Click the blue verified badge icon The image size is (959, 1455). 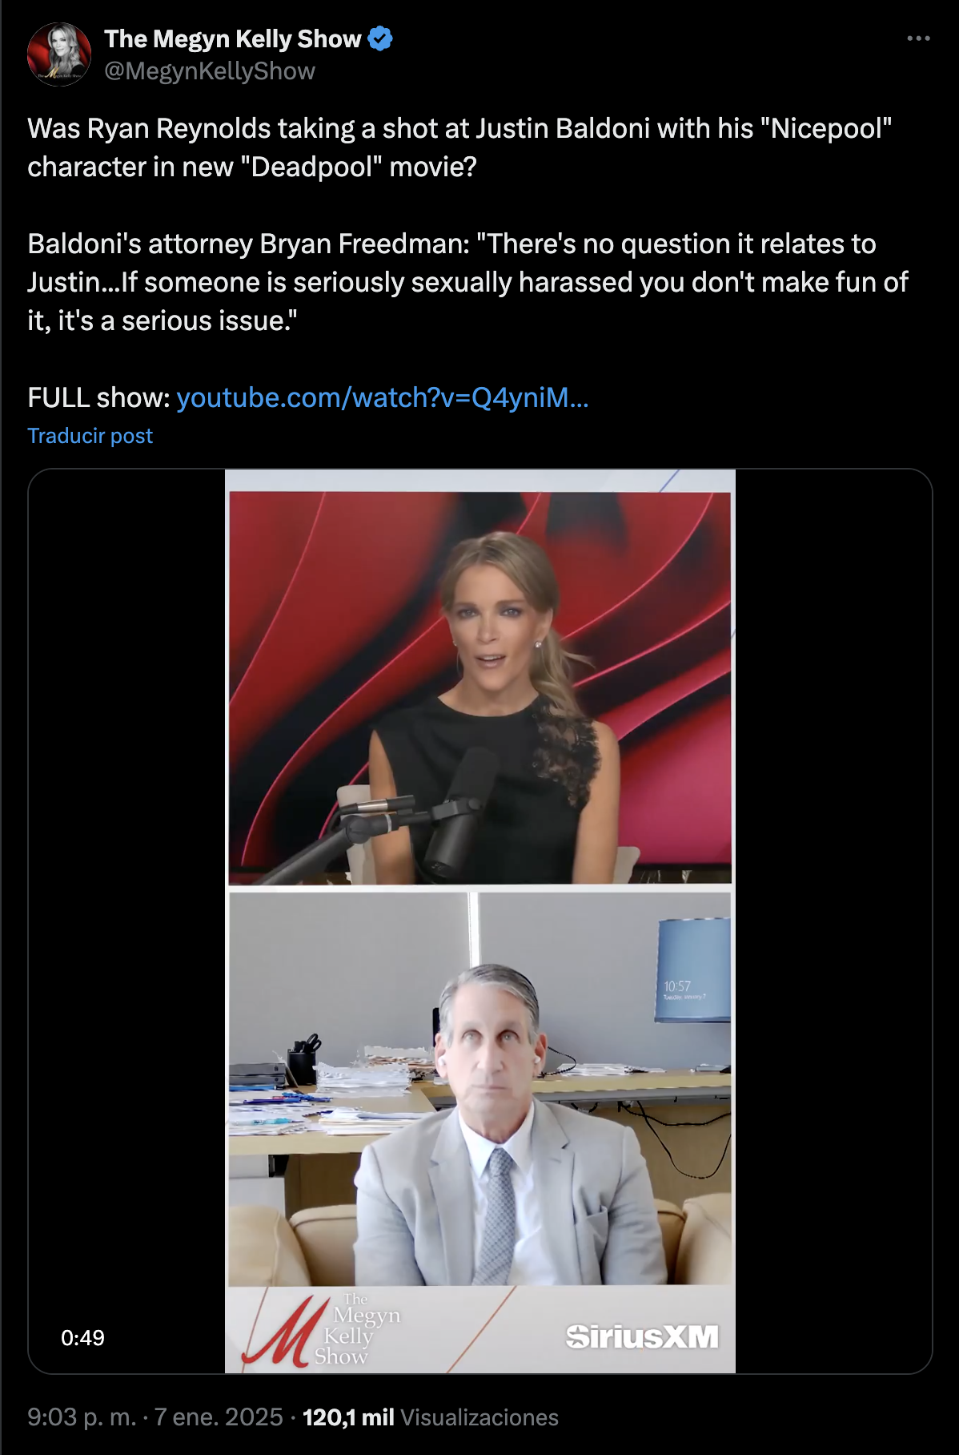[380, 38]
